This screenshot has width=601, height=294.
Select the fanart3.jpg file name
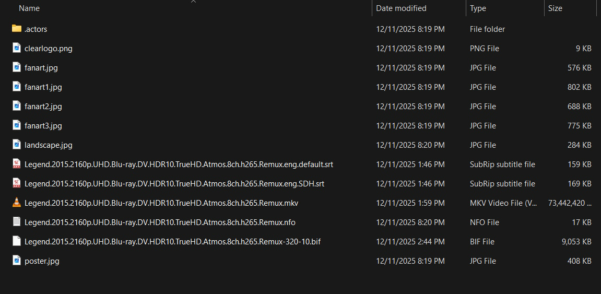coord(43,126)
